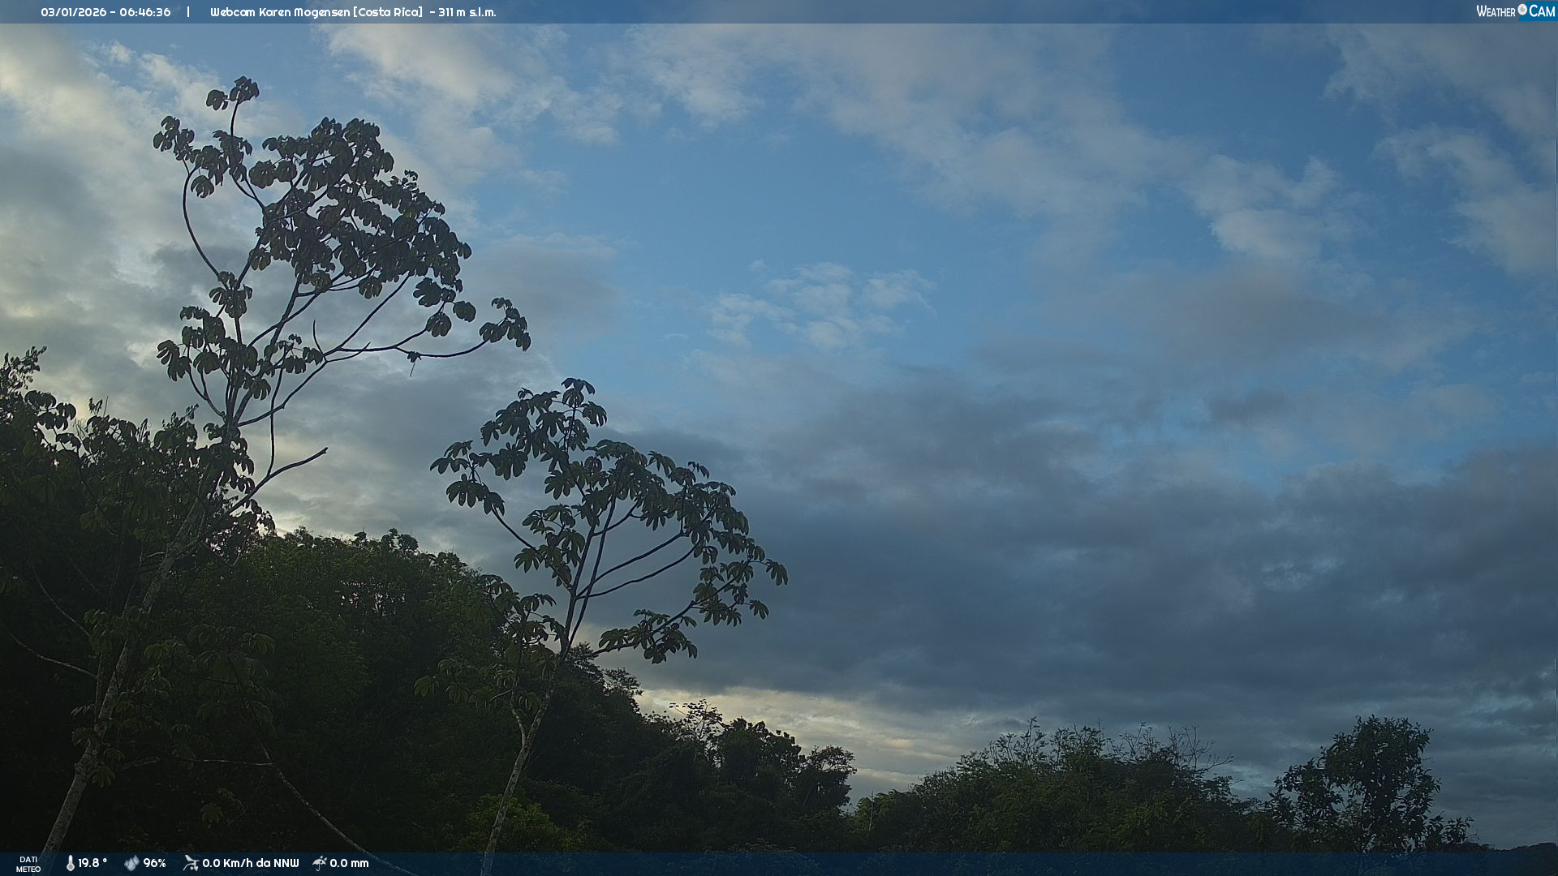The height and width of the screenshot is (876, 1558).
Task: Click the vertical separator in the header
Action: 188,12
